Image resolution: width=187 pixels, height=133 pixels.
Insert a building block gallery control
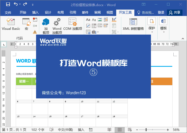[x=106, y=20]
